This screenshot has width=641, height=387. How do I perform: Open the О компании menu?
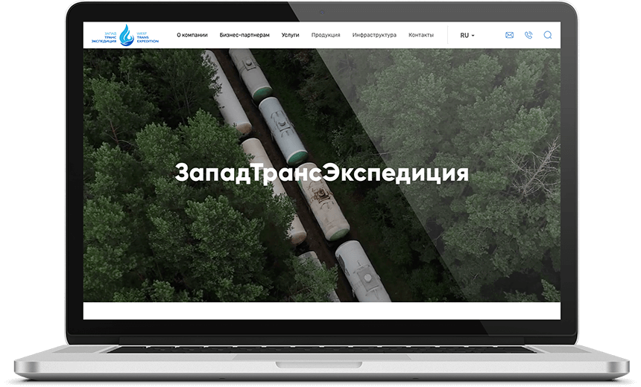192,35
